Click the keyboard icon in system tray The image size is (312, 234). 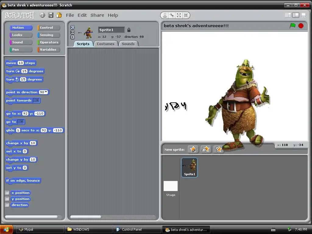coord(273,230)
